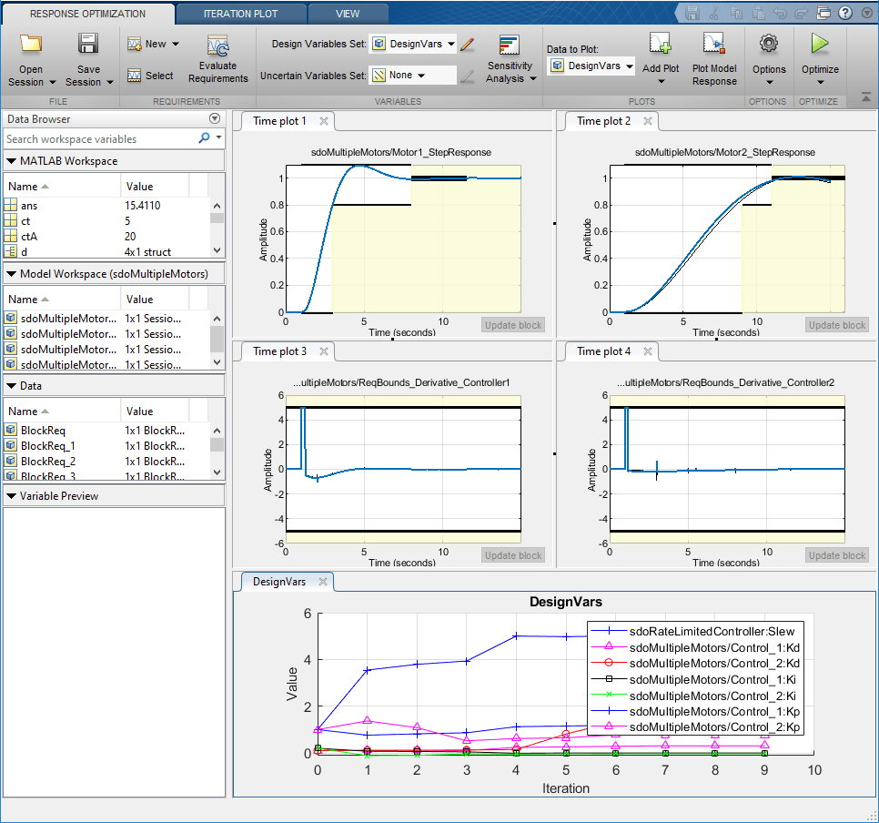Screen dimensions: 879x823
Task: Open the Options gear
Action: click(x=769, y=45)
